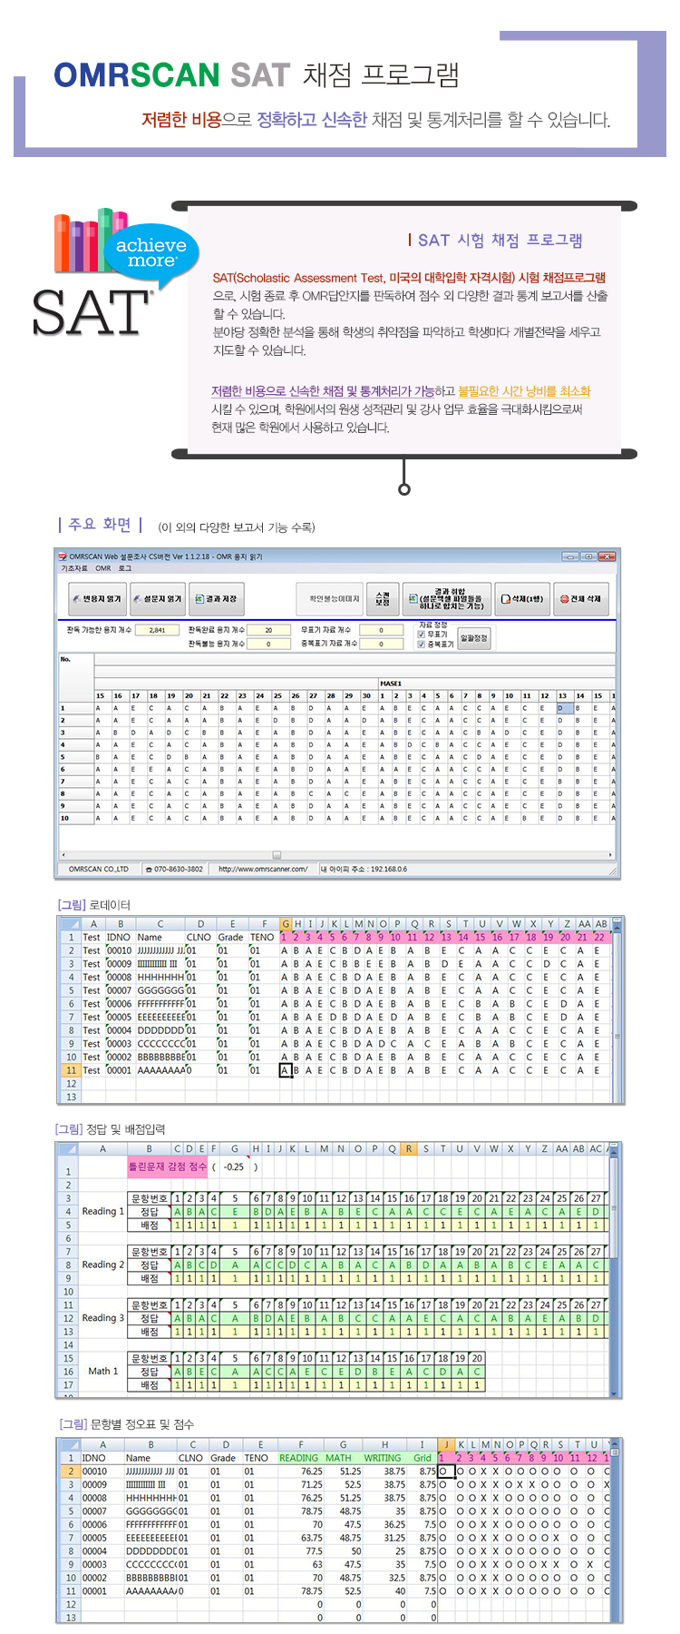Click the omrscanner.com URL in status bar
The width and height of the screenshot is (680, 1634).
click(263, 869)
